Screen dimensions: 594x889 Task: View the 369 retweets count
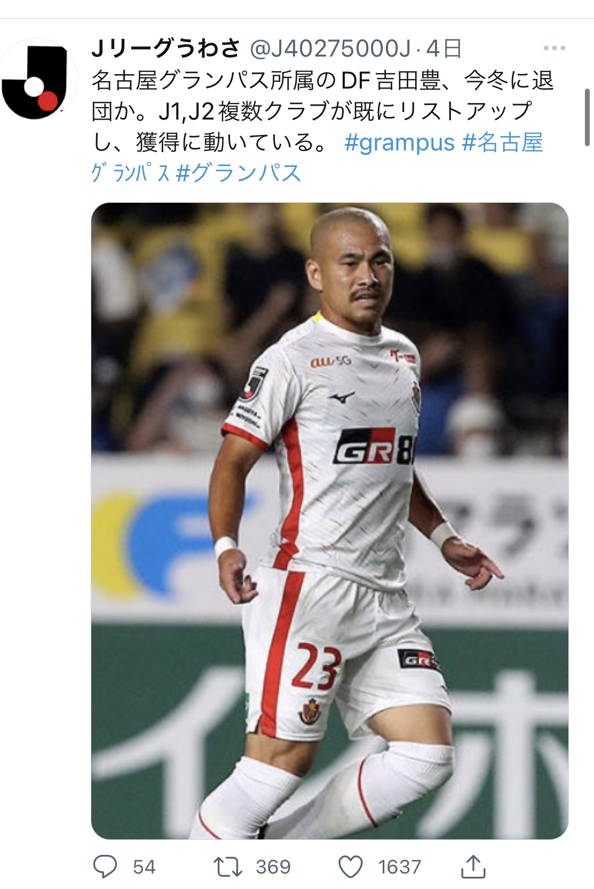273,867
